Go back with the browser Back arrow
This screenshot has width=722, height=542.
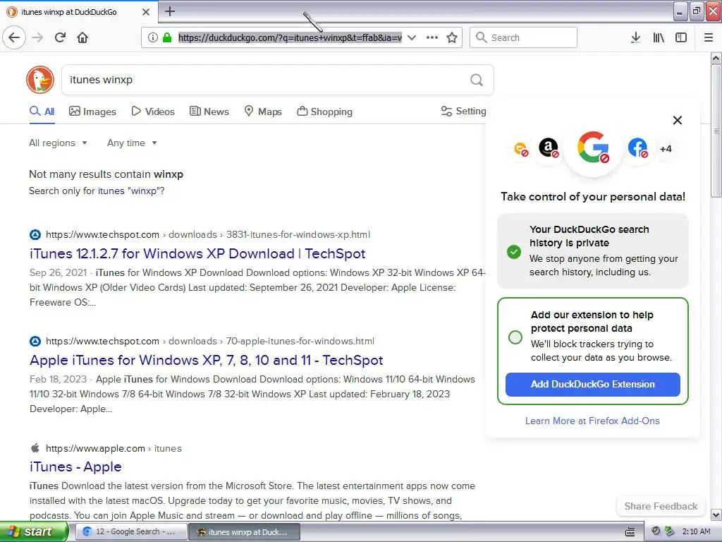click(x=14, y=37)
